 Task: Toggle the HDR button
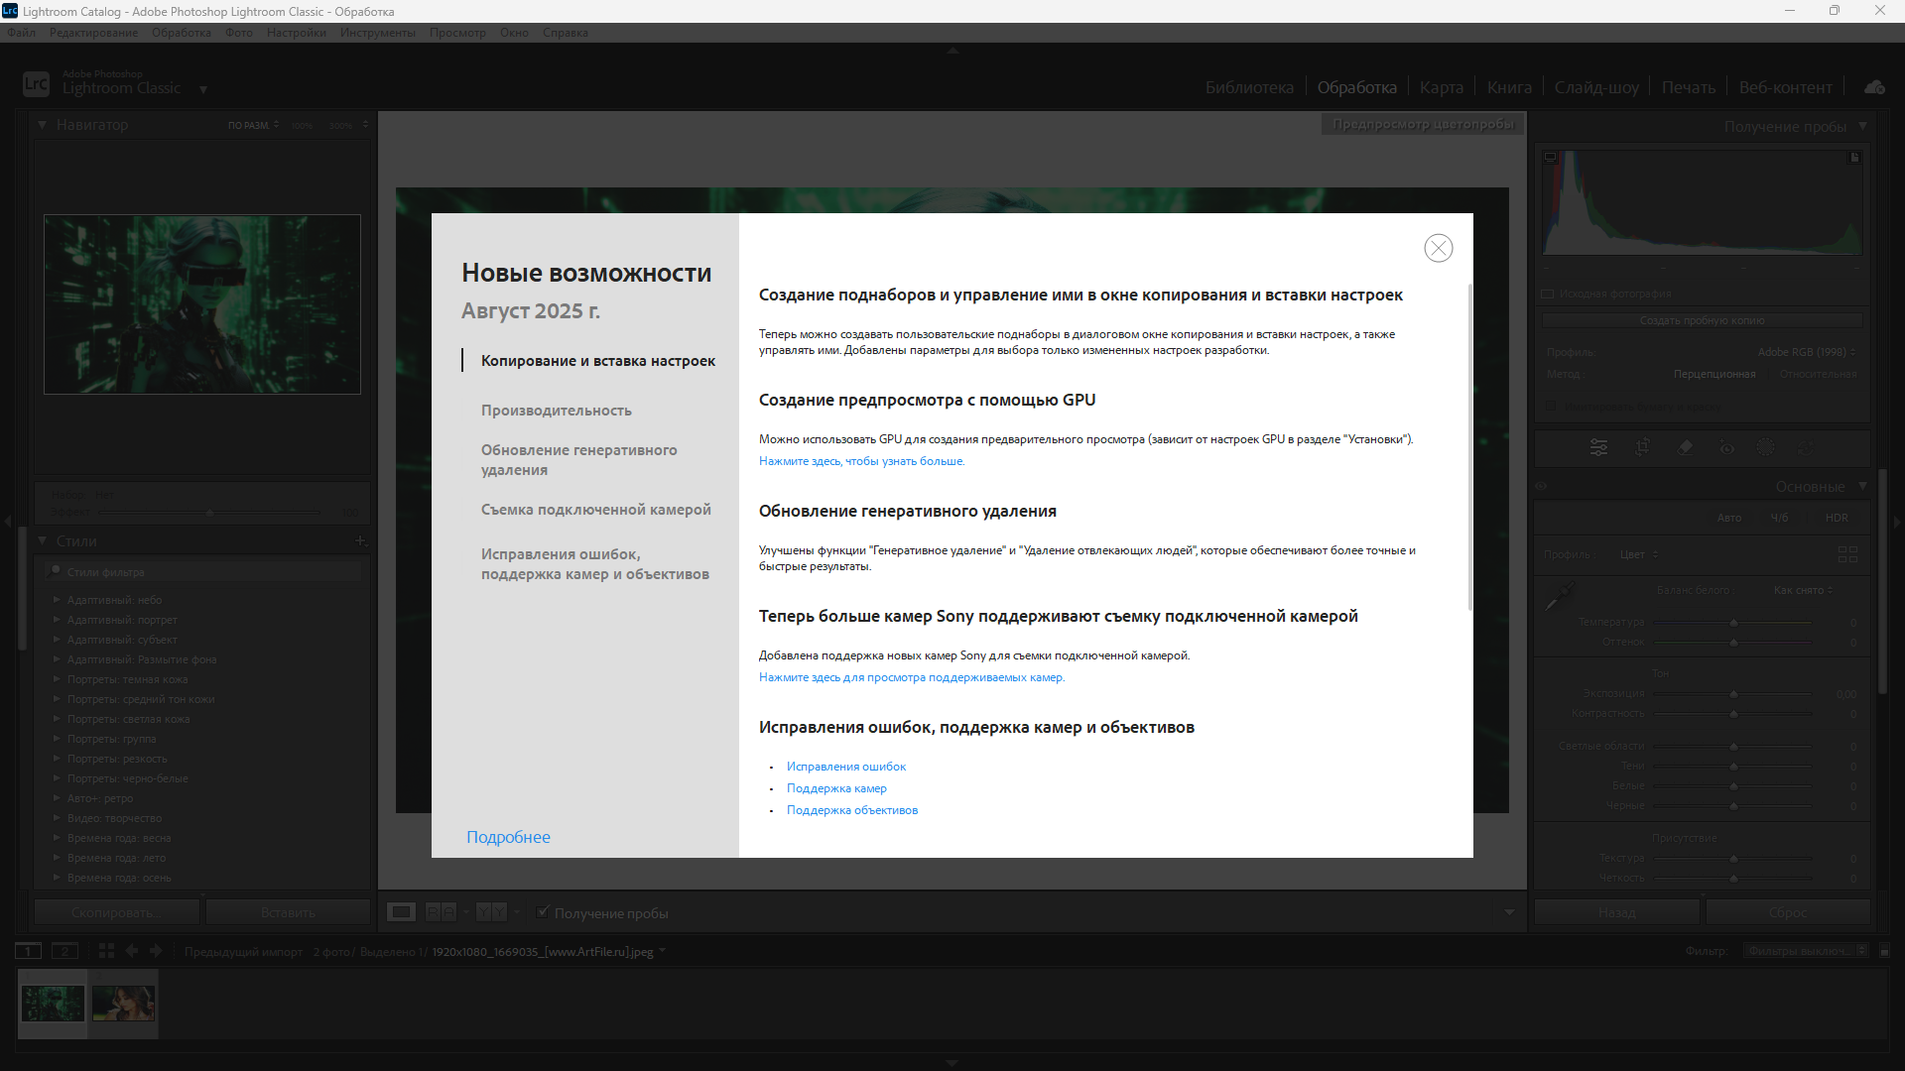pyautogui.click(x=1837, y=518)
